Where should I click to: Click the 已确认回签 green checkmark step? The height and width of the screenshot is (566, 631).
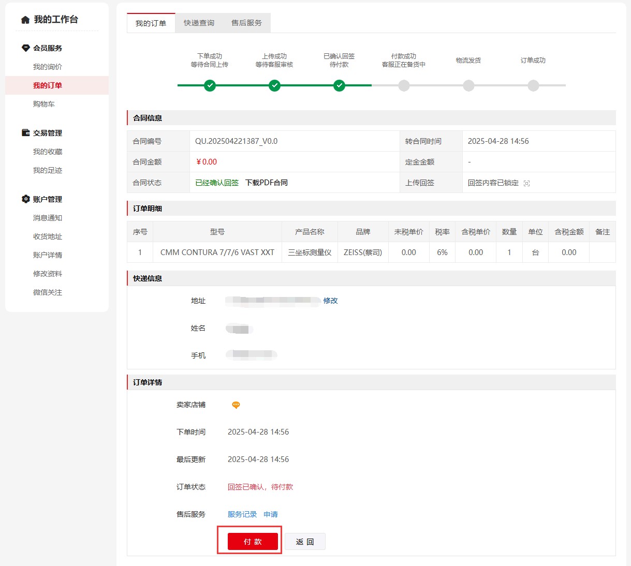[x=339, y=86]
